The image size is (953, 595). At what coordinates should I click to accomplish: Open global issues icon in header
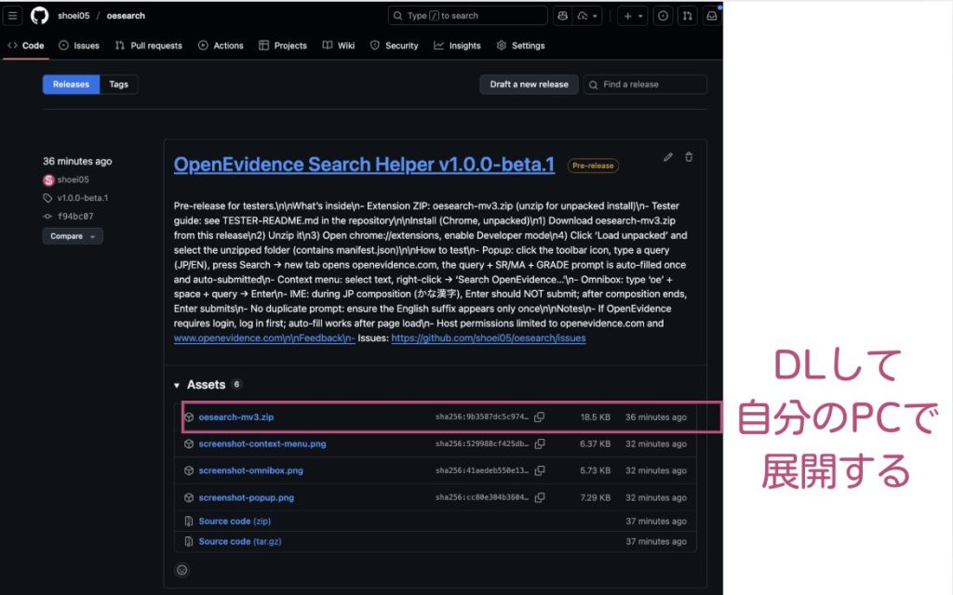point(663,16)
